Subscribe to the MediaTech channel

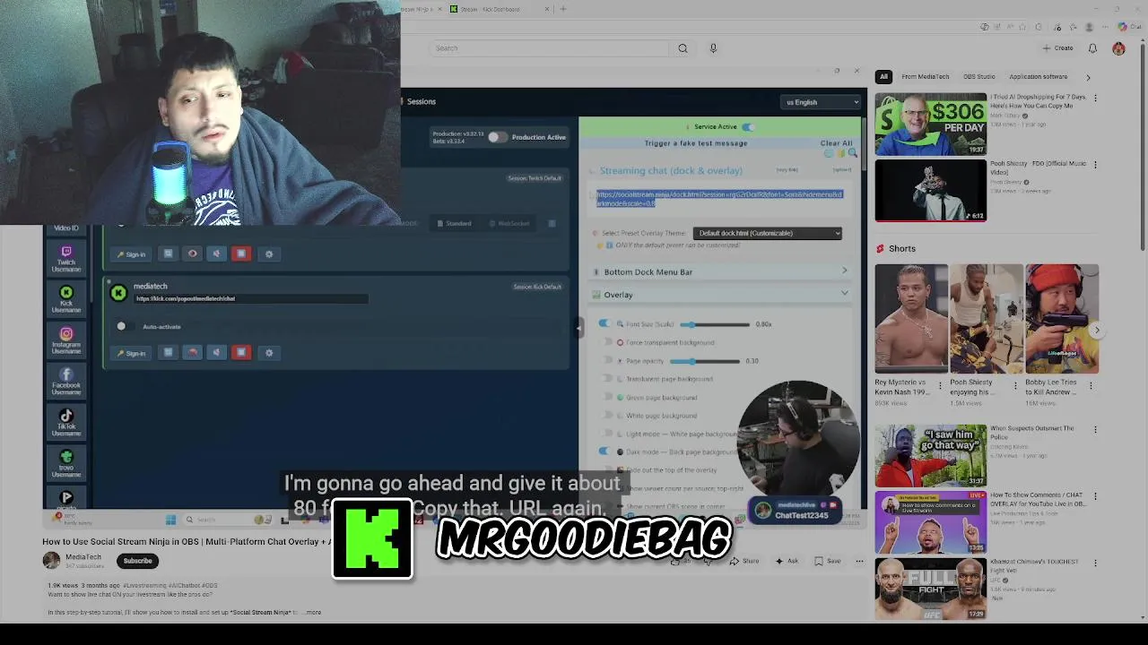138,561
